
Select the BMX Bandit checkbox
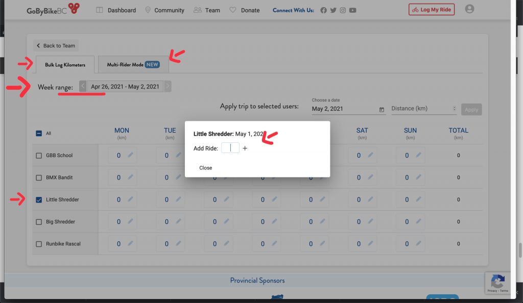point(39,178)
